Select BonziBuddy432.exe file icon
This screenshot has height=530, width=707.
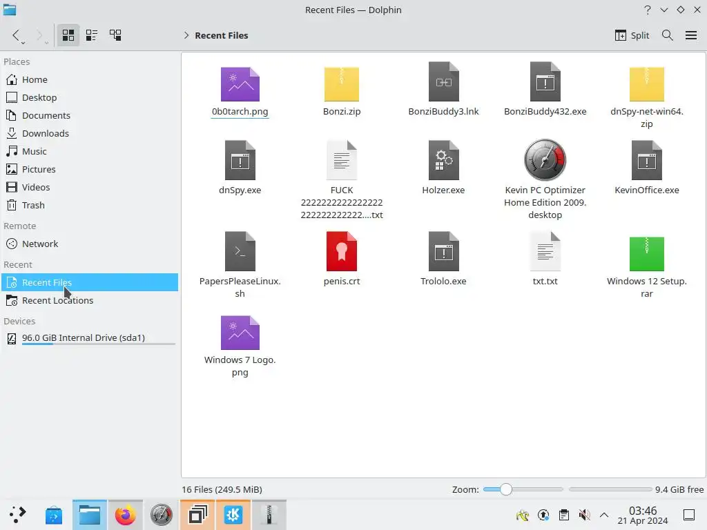click(x=545, y=81)
